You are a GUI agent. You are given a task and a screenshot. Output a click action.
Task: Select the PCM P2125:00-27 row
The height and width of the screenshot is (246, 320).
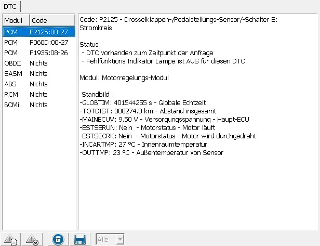pyautogui.click(x=39, y=32)
